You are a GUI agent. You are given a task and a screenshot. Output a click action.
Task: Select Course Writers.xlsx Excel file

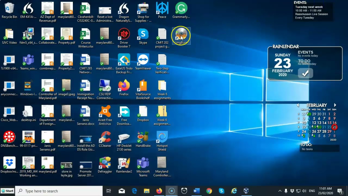pyautogui.click(x=86, y=38)
